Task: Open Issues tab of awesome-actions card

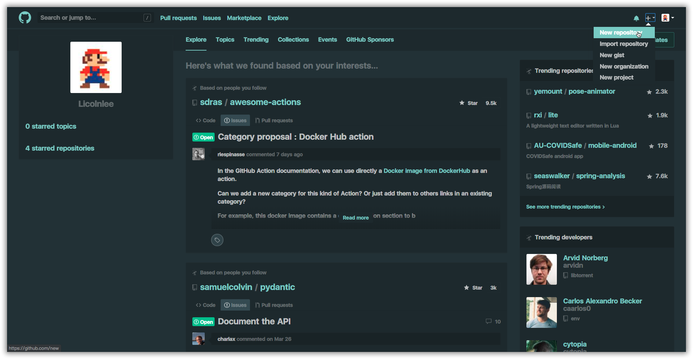Action: tap(235, 120)
